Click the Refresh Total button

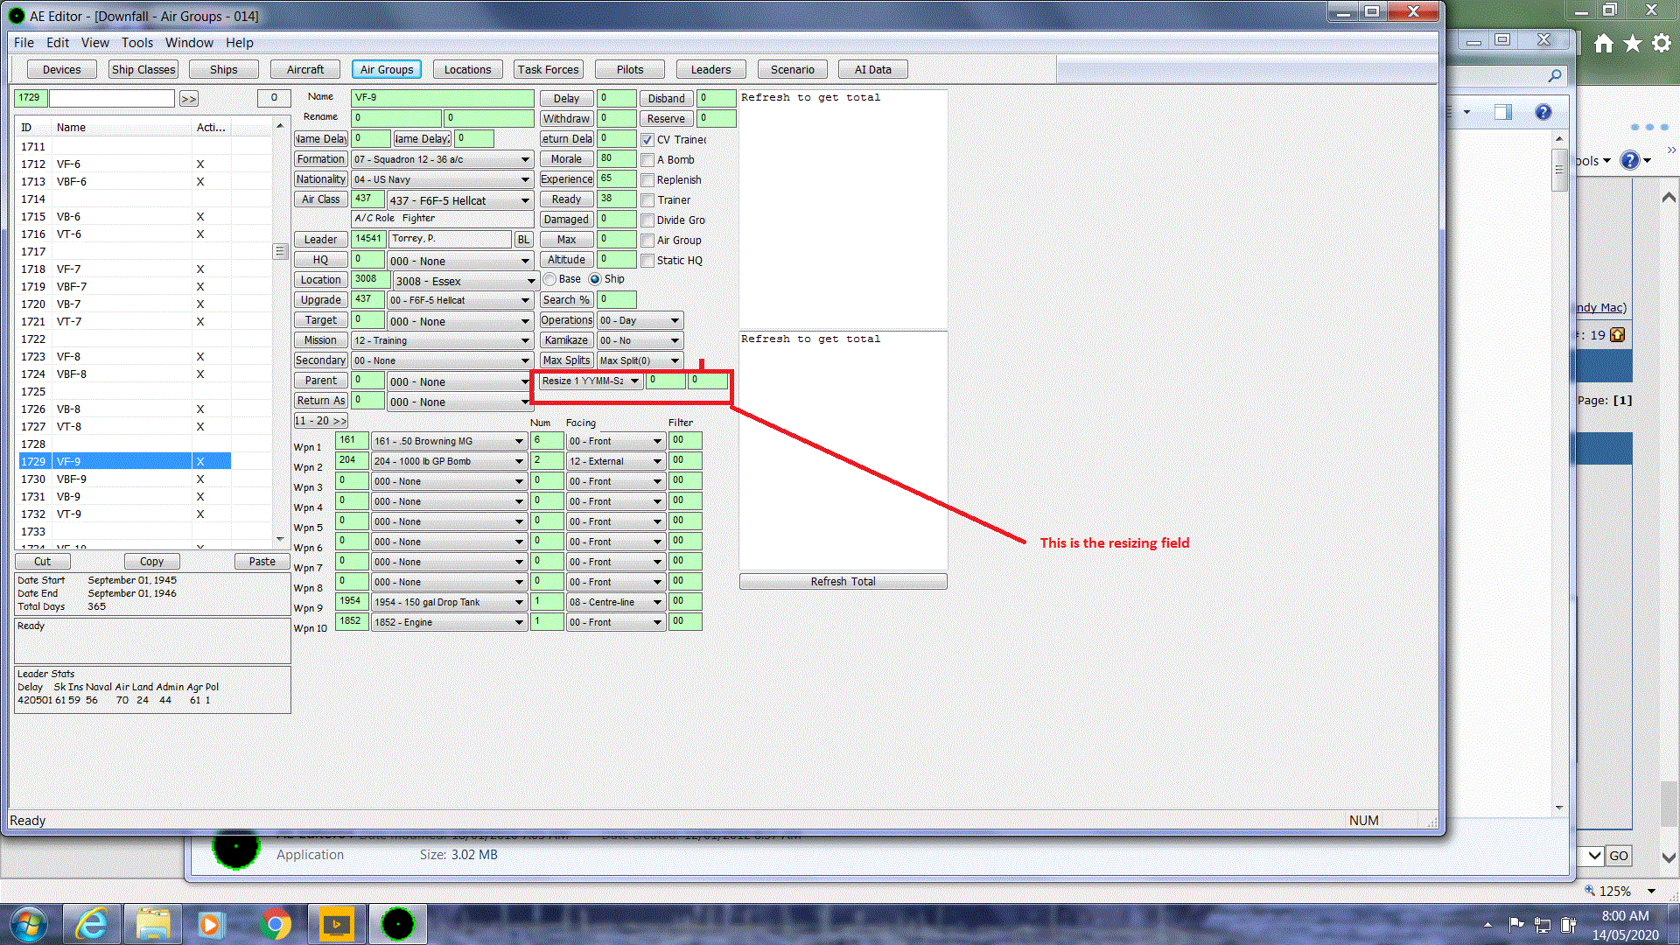(843, 581)
